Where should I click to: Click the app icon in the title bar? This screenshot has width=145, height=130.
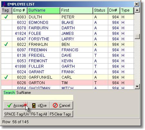click(x=4, y=4)
